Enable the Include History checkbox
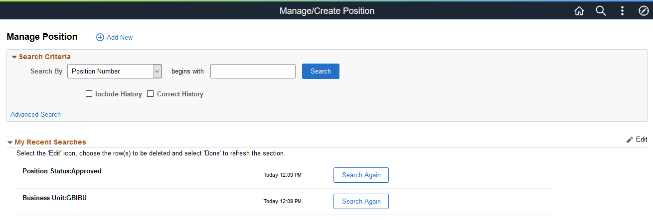 click(89, 94)
